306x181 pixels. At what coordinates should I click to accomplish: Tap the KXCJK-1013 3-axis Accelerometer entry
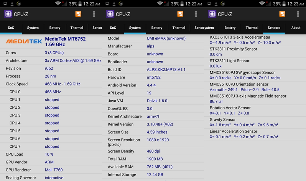click(x=255, y=40)
